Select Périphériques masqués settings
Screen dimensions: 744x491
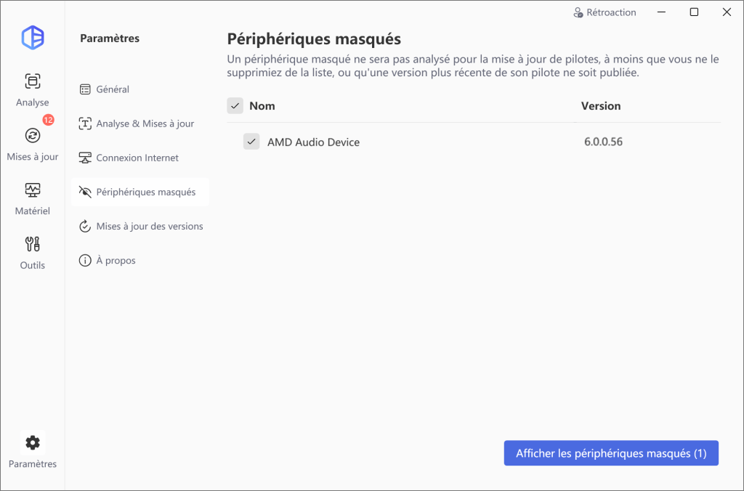pyautogui.click(x=140, y=192)
